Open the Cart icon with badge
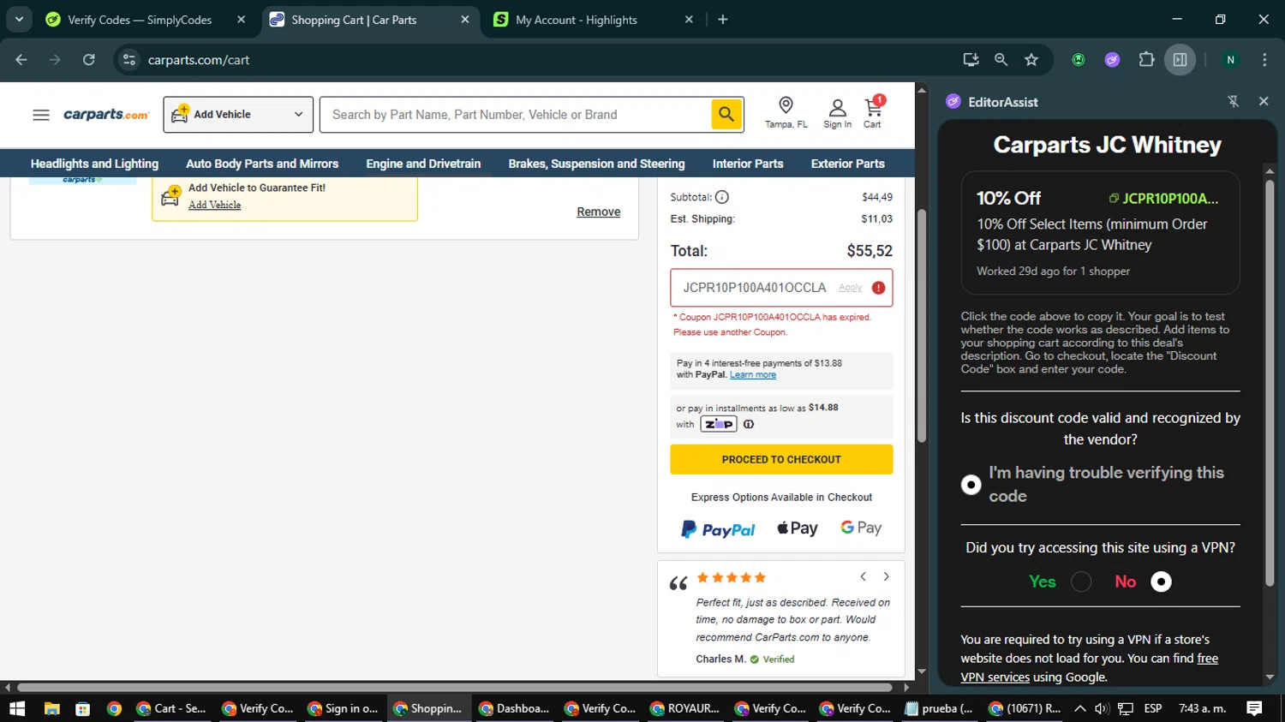This screenshot has width=1285, height=722. pyautogui.click(x=874, y=107)
